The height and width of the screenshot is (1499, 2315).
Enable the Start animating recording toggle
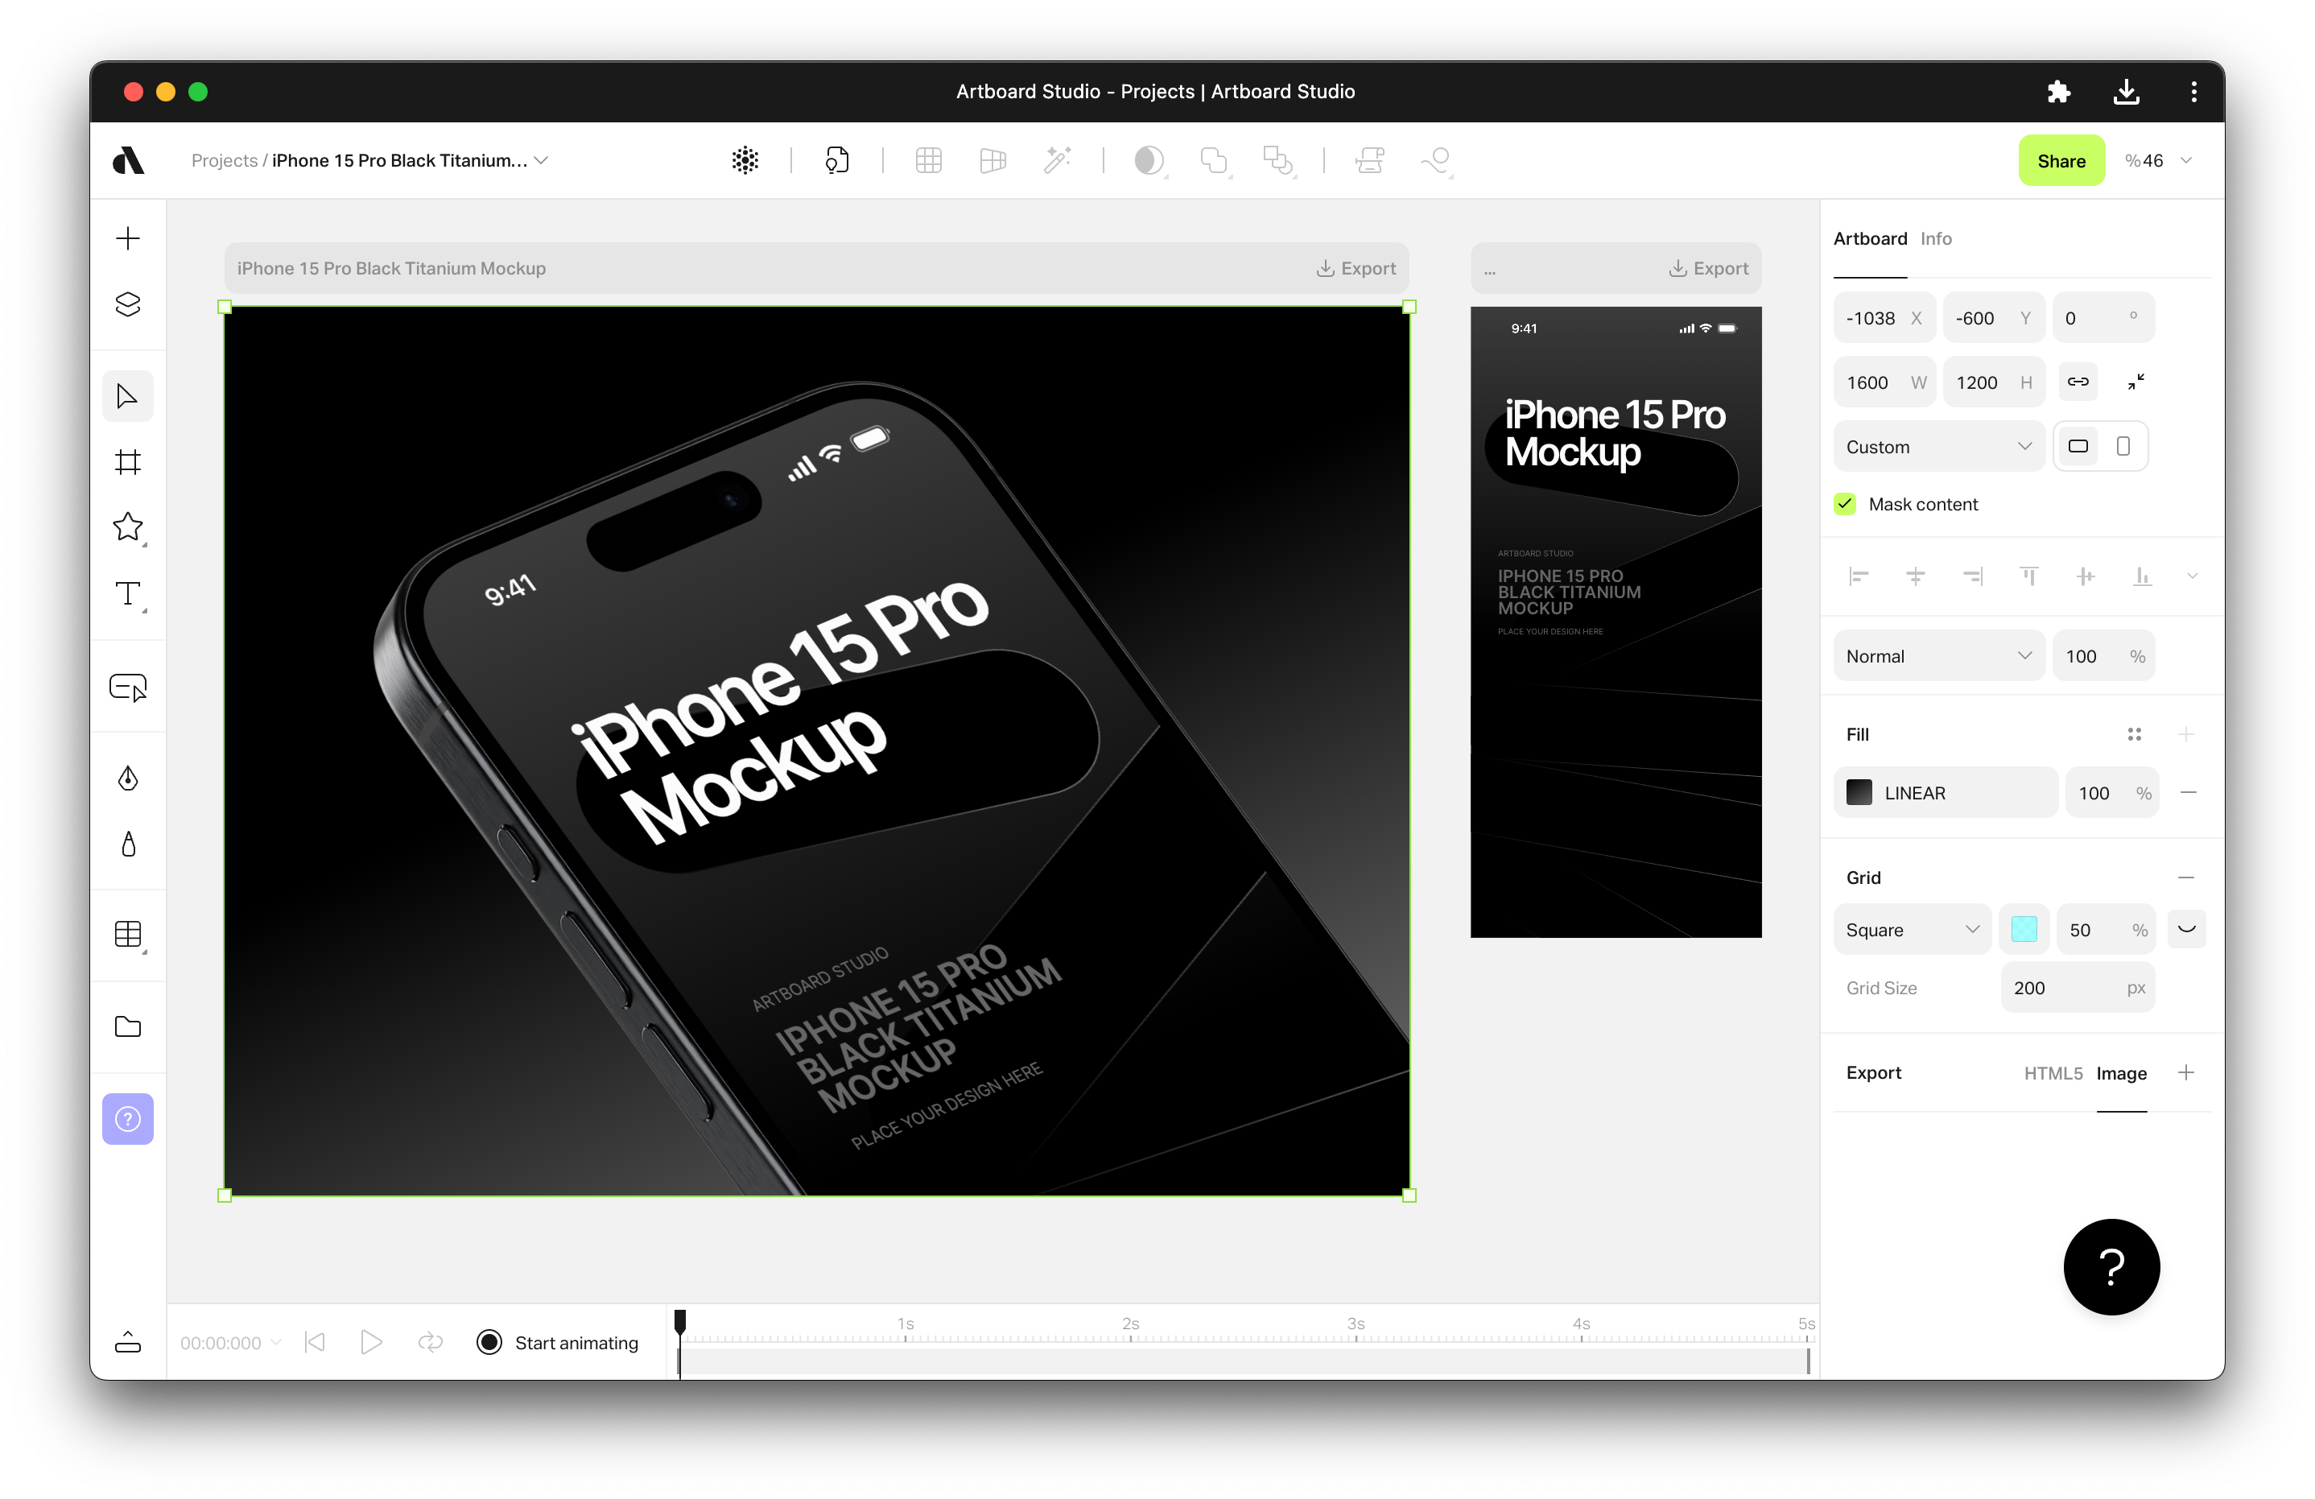click(x=489, y=1342)
